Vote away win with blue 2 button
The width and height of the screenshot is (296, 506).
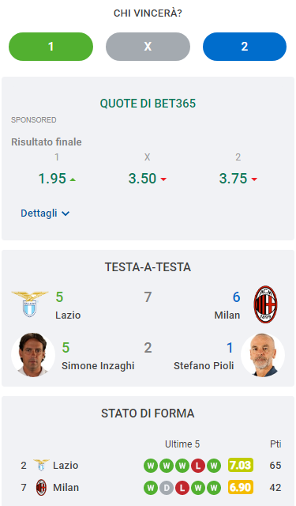click(245, 47)
